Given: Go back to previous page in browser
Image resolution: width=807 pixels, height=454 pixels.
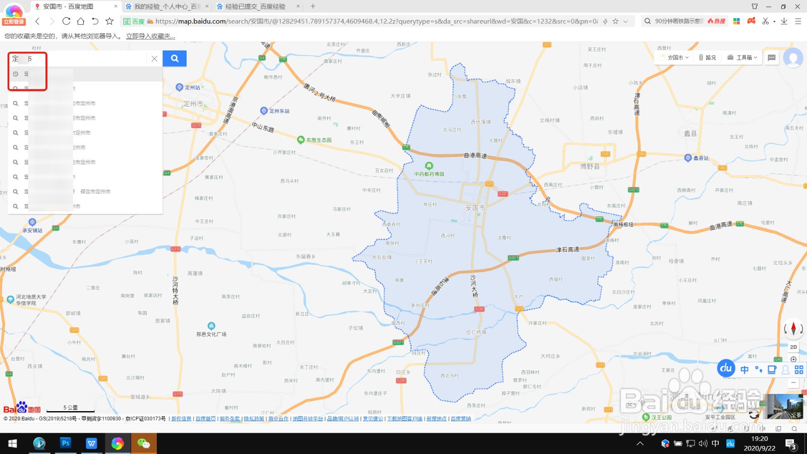Looking at the screenshot, I should [37, 21].
